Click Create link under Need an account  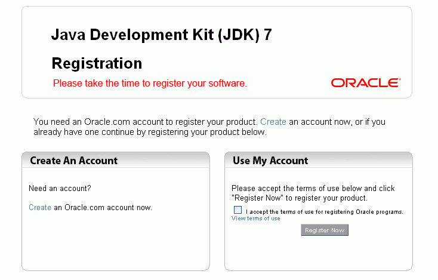40,207
